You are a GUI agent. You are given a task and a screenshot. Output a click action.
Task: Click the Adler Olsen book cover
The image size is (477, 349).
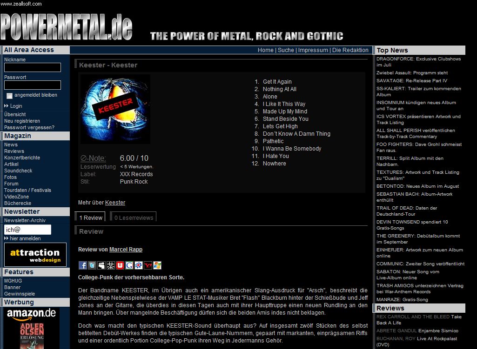click(x=32, y=336)
